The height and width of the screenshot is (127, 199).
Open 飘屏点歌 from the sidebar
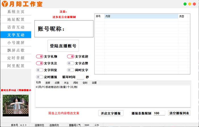pyautogui.click(x=16, y=50)
